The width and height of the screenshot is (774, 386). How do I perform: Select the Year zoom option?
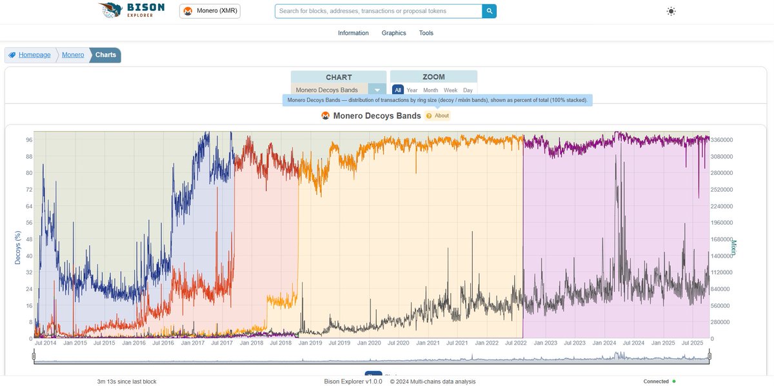[x=412, y=90]
